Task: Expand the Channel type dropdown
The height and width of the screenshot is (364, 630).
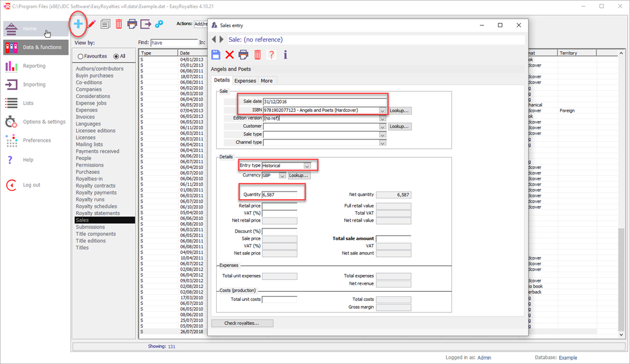Action: coord(382,142)
